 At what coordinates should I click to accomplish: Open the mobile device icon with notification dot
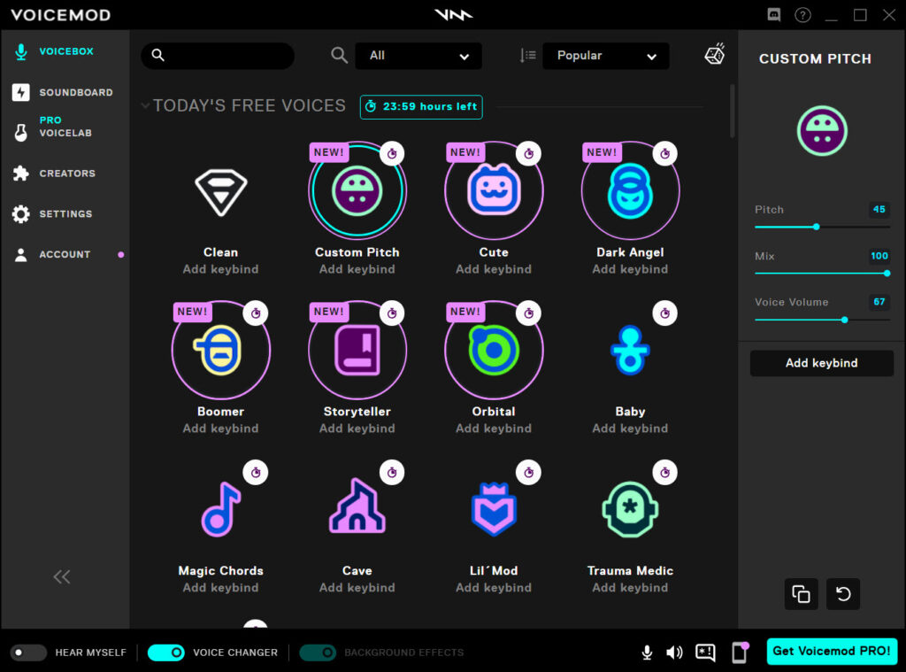pyautogui.click(x=740, y=653)
